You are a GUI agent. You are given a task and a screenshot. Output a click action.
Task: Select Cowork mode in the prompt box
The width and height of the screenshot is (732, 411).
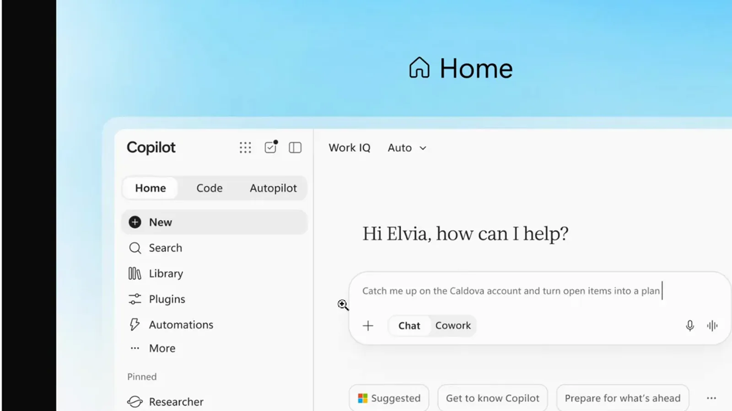(x=453, y=326)
